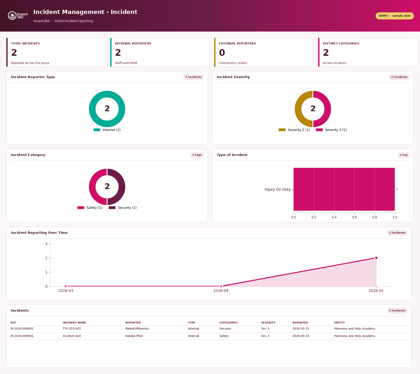The image size is (420, 374).
Task: Click the 'Incident Management - Incident' heading
Action: click(85, 12)
